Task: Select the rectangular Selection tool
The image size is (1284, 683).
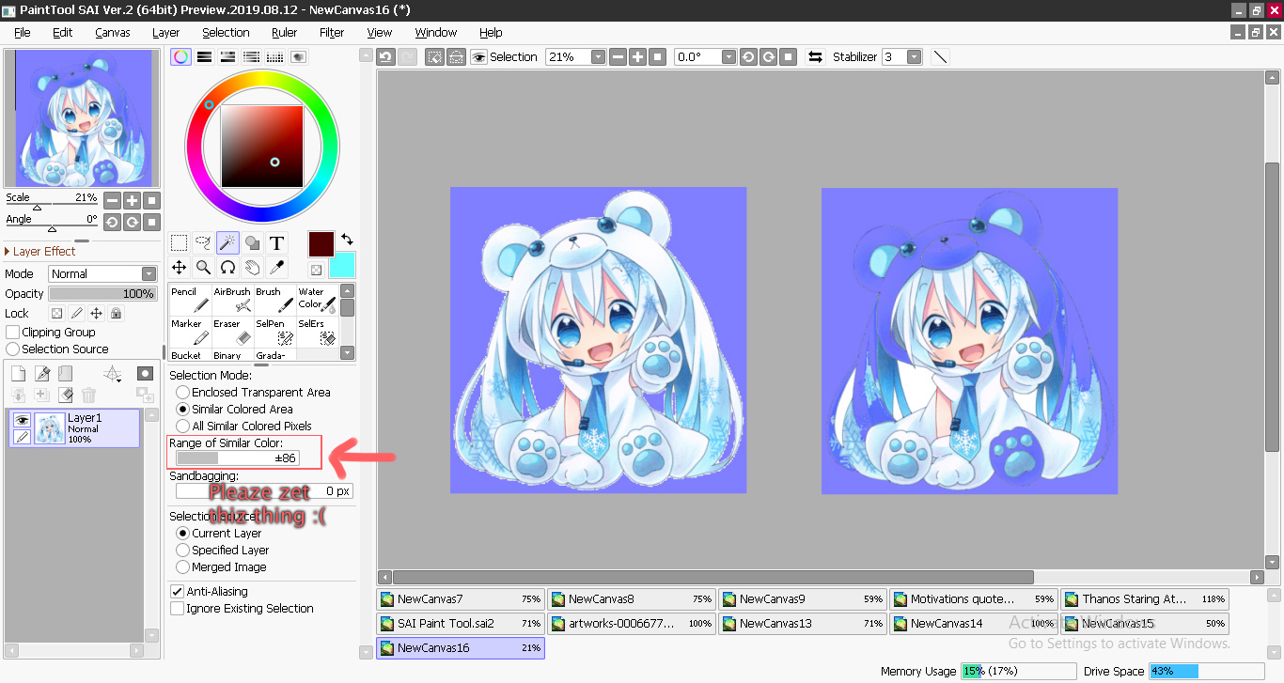Action: pyautogui.click(x=179, y=243)
